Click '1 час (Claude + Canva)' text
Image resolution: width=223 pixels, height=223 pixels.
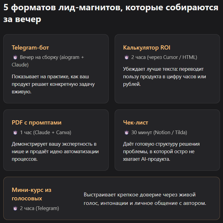coord(46,132)
